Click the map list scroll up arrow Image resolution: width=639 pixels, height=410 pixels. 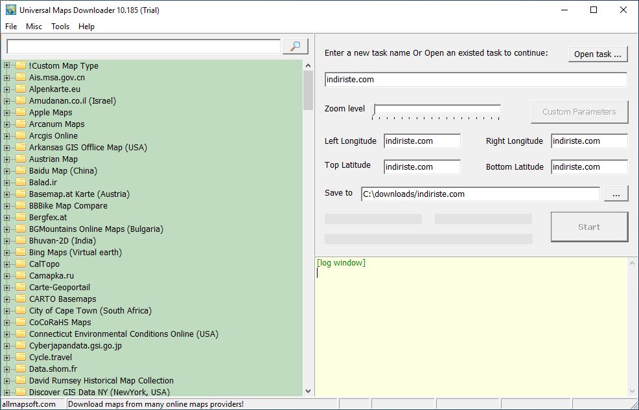click(308, 65)
